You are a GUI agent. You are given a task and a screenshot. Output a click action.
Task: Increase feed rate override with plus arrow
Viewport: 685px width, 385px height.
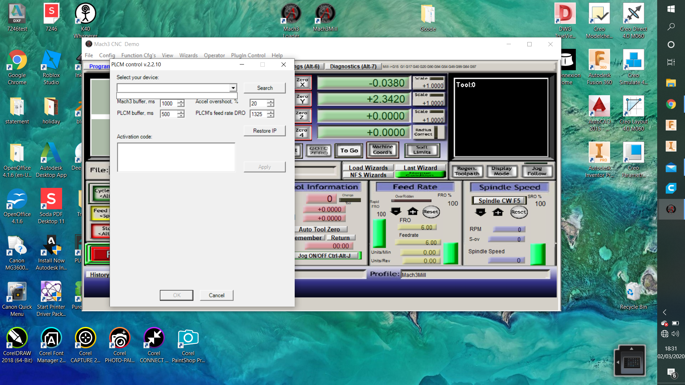point(413,211)
